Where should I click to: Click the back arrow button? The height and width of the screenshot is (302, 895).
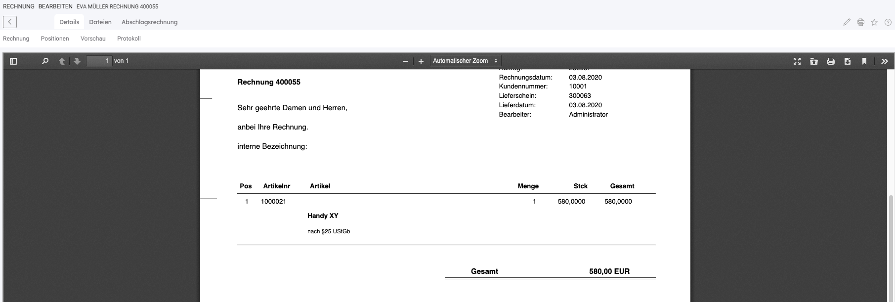[x=10, y=22]
